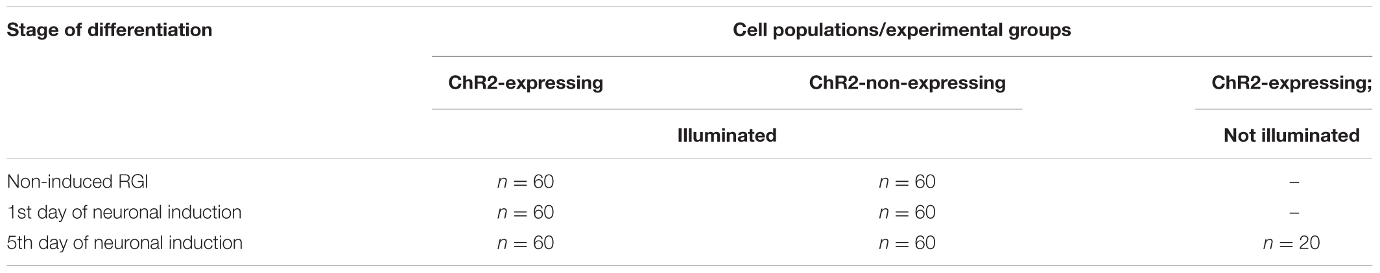Image resolution: width=1380 pixels, height=273 pixels.
Task: Click n = 60 for 5th day ChR2-expressing
Action: coord(526,243)
